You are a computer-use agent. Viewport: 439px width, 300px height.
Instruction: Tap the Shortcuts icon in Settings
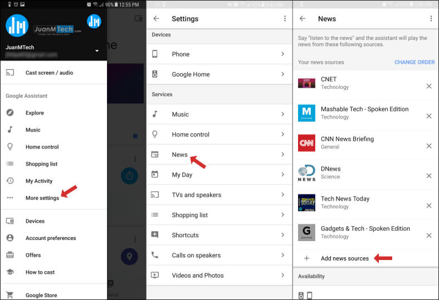pos(154,234)
